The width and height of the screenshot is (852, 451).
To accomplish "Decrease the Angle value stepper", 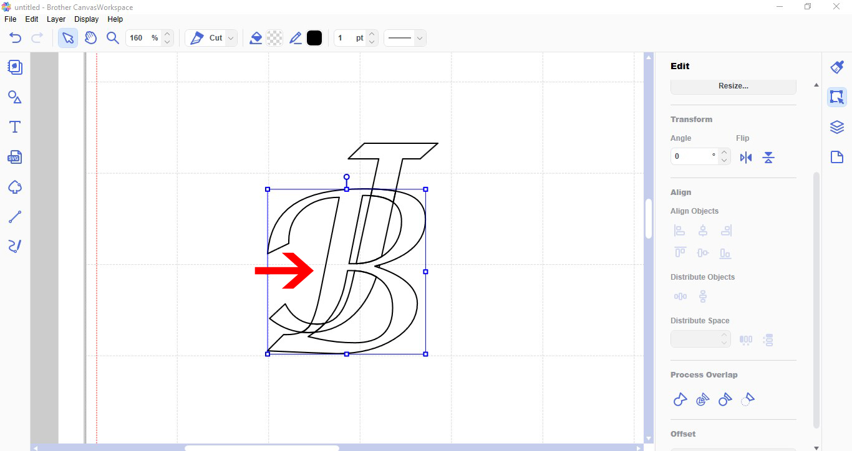I will (724, 161).
